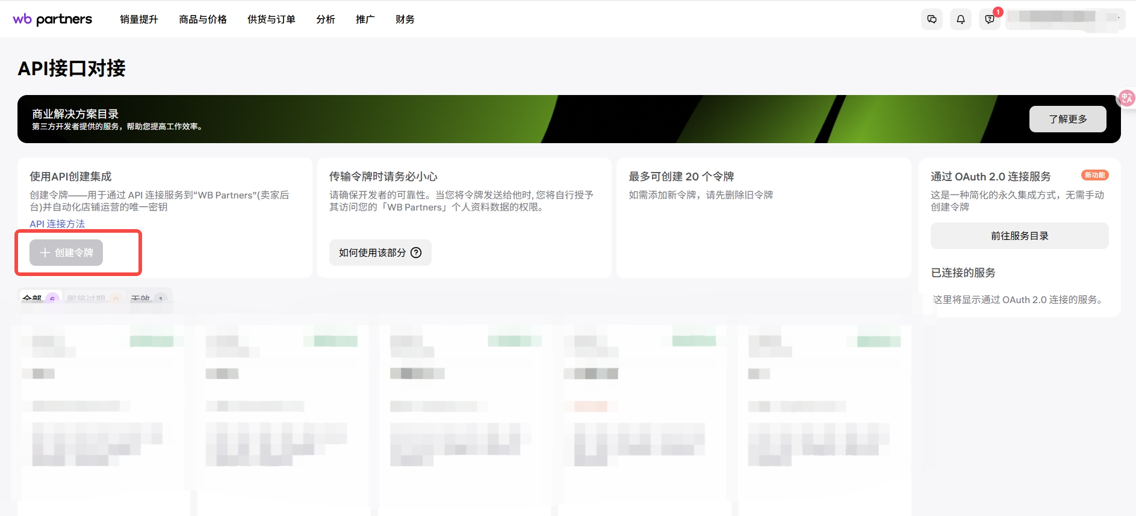The width and height of the screenshot is (1136, 516).
Task: Click the 通过 OAuth 2.0 连接服务 heading
Action: [x=990, y=176]
